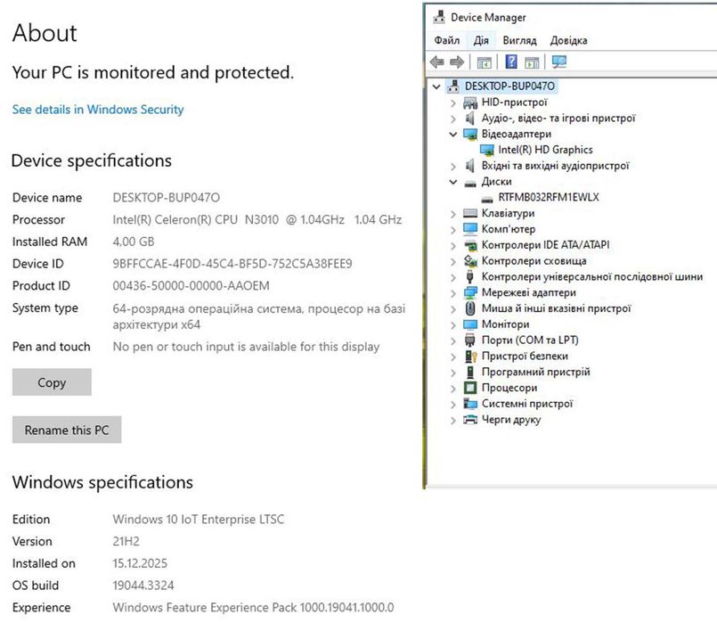
Task: Select the Intel(R) HD Graphics device
Action: [545, 150]
